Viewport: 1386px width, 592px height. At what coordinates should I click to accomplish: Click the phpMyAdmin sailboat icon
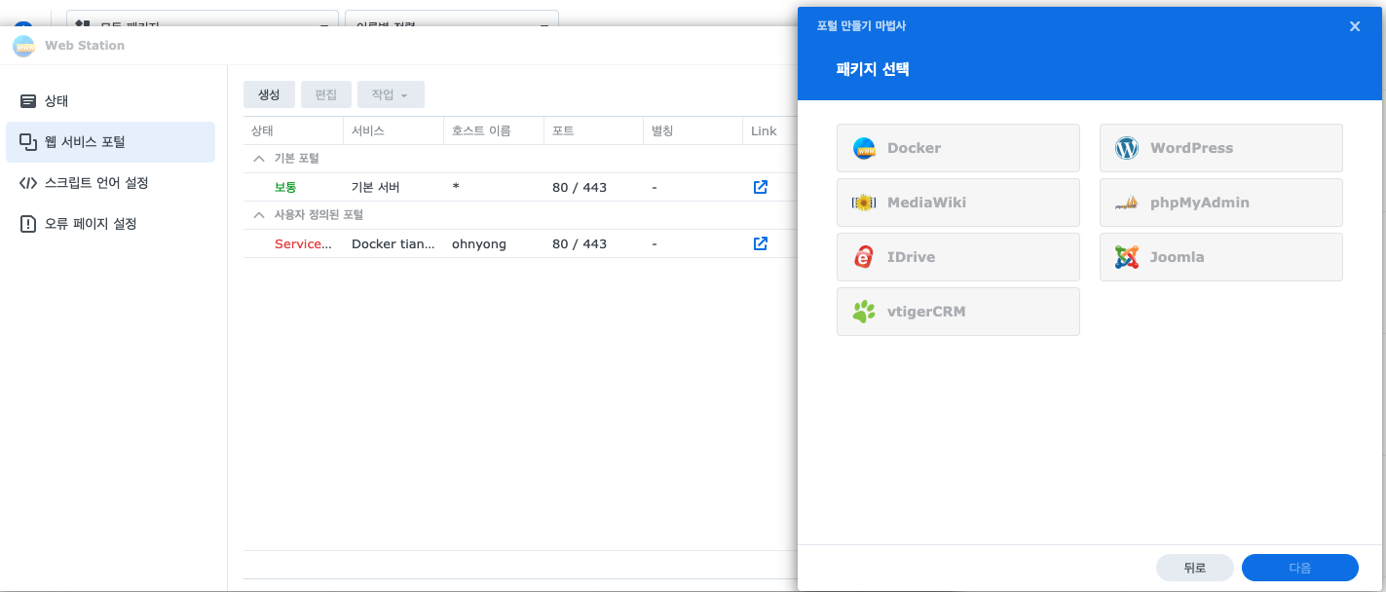point(1127,203)
